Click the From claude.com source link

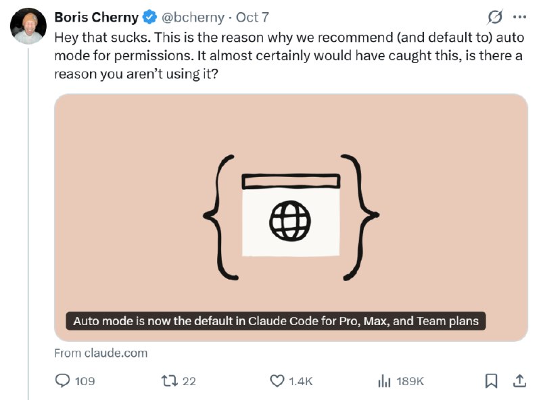pos(101,353)
